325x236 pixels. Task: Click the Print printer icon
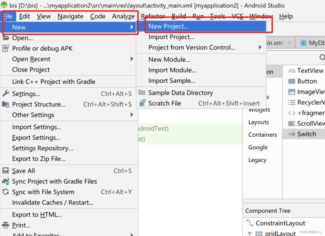6,225
